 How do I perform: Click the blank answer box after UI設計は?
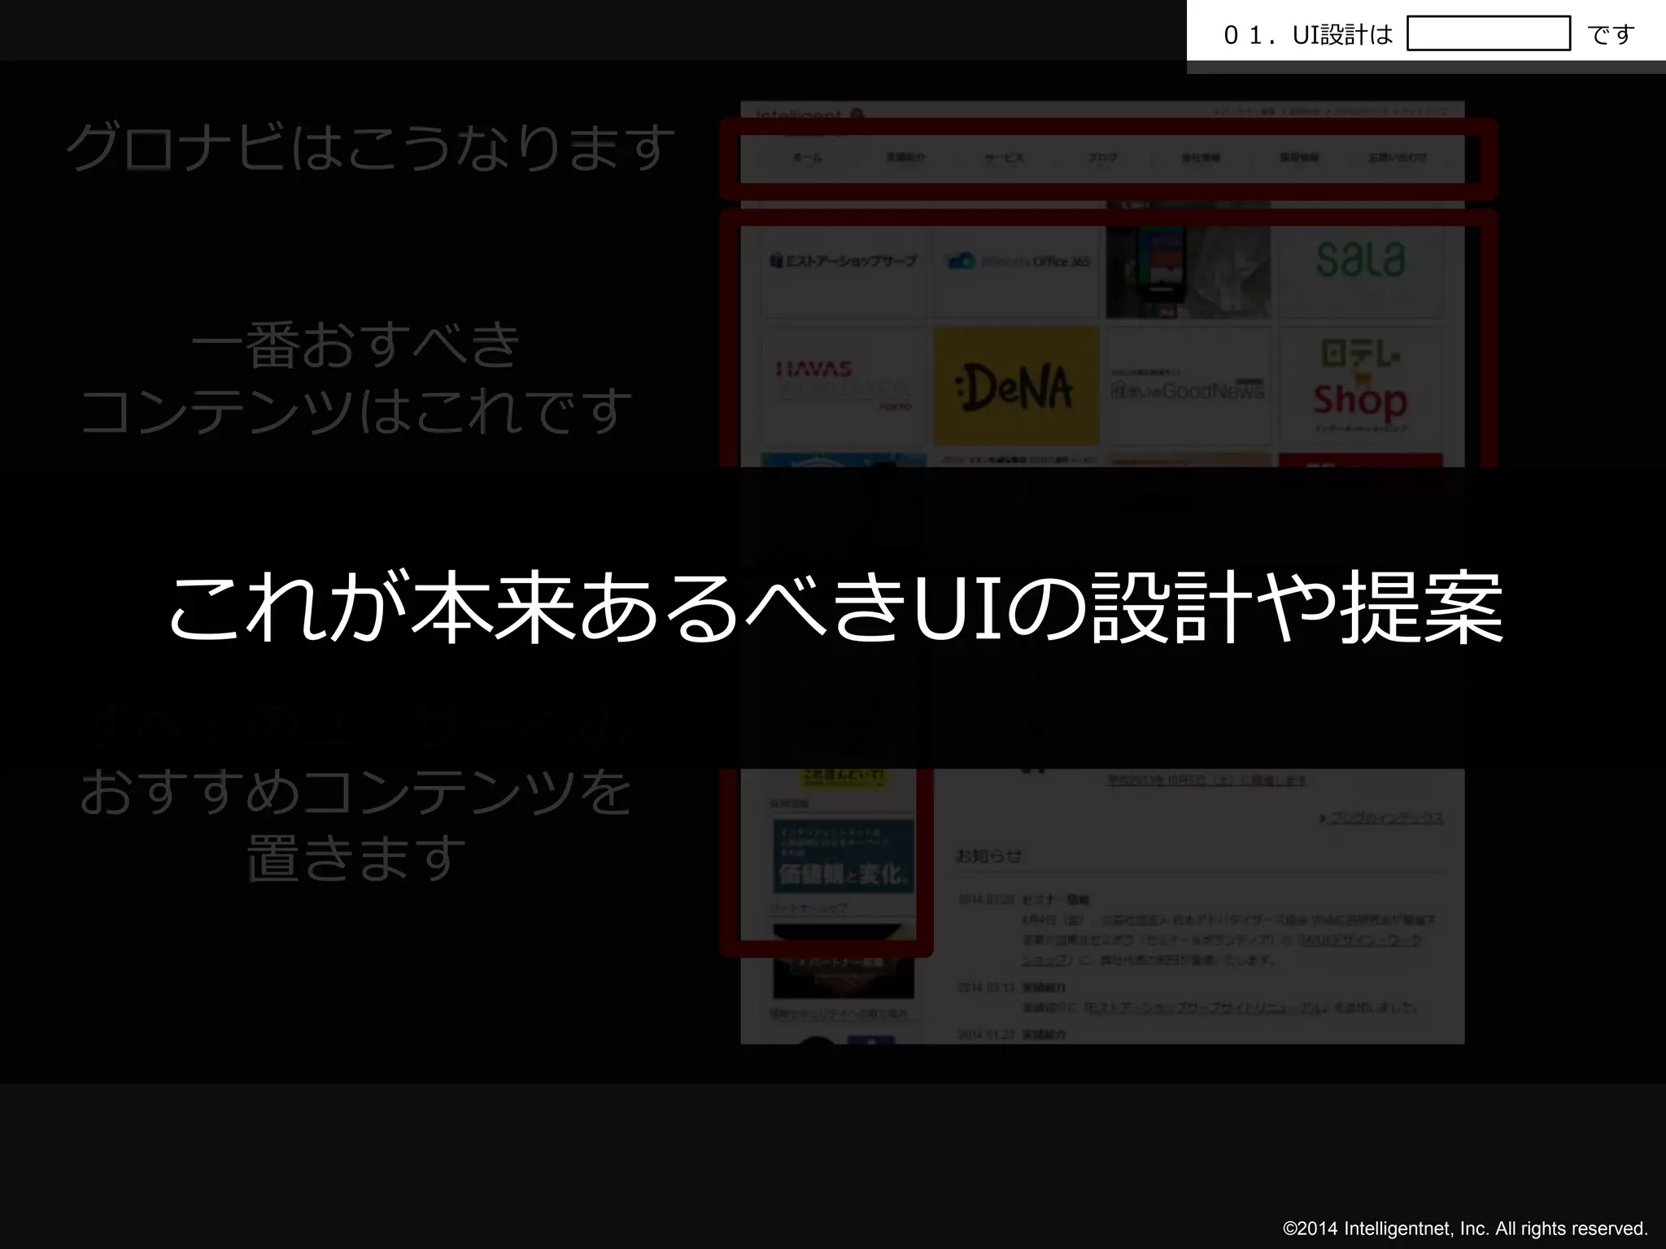1488,33
